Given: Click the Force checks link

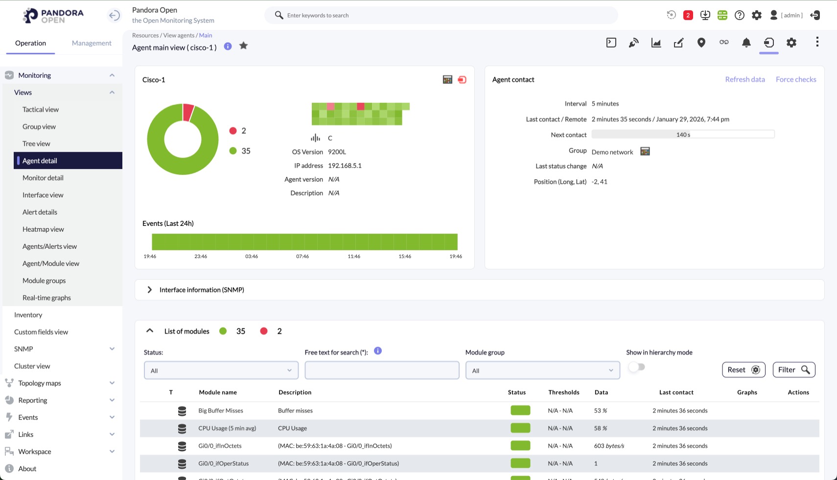Looking at the screenshot, I should (x=795, y=79).
